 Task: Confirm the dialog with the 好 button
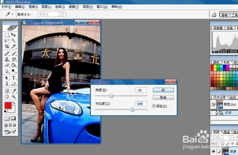point(163,90)
